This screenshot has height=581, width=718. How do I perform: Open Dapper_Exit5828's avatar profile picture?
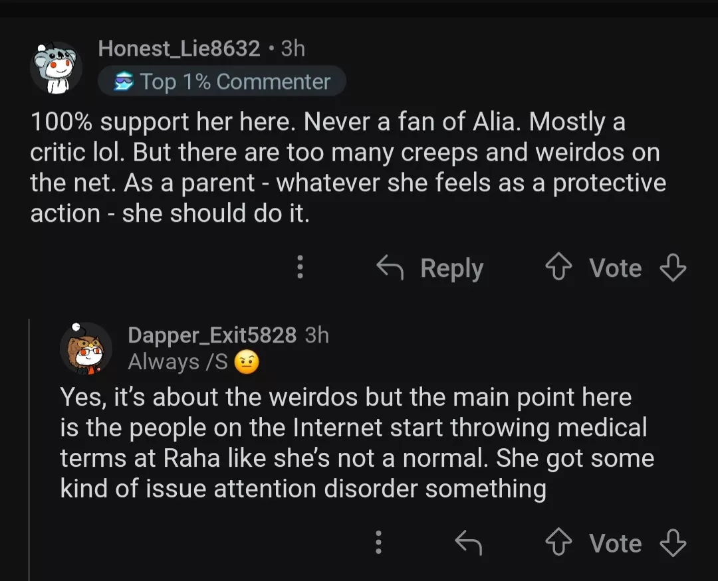(x=86, y=348)
